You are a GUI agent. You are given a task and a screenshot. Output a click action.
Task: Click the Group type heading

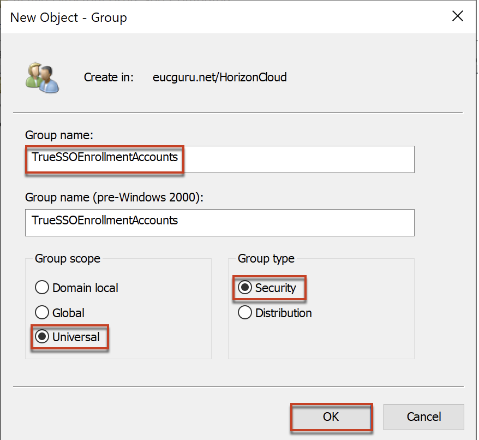click(266, 259)
